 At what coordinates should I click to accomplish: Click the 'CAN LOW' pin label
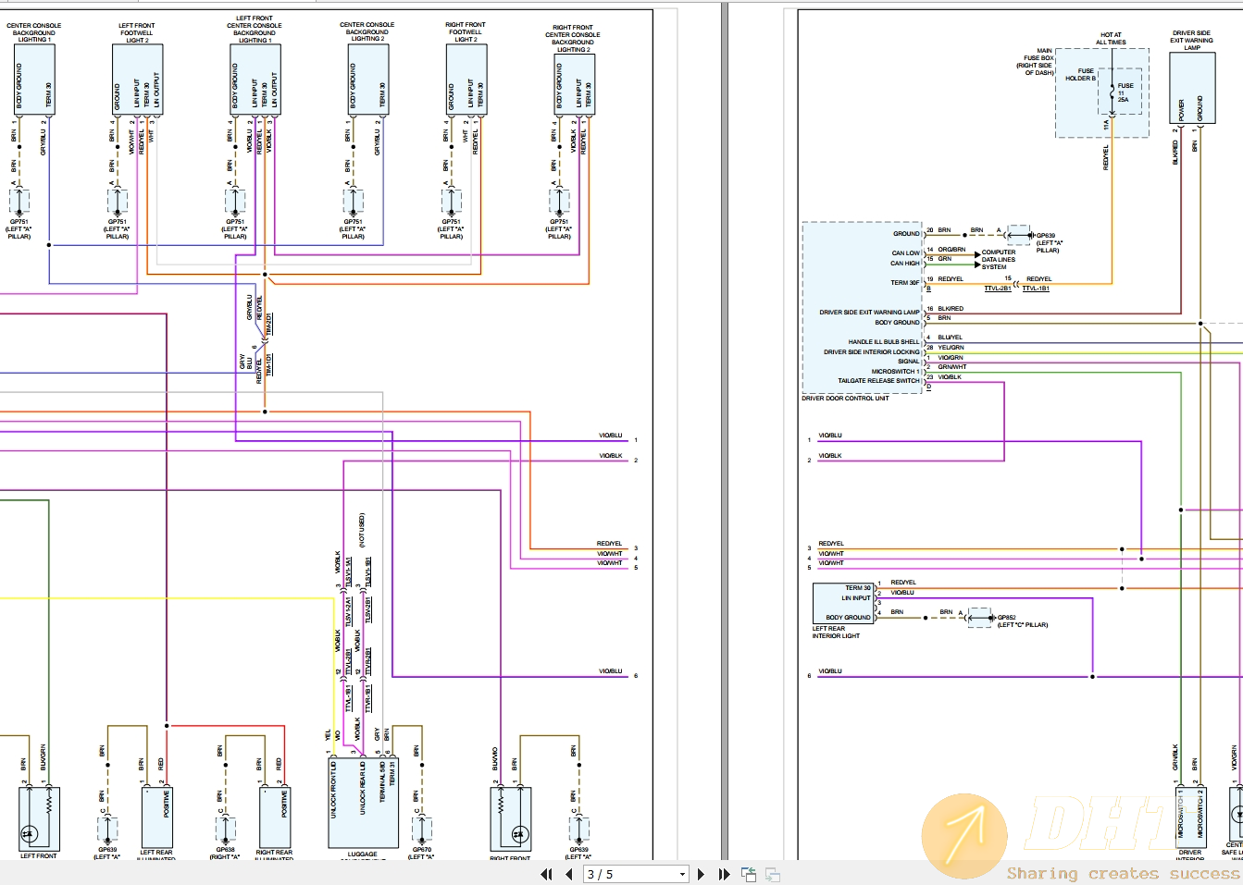click(906, 253)
